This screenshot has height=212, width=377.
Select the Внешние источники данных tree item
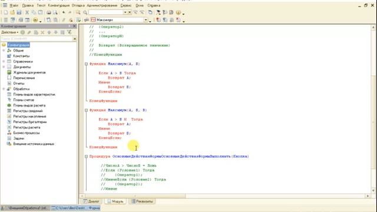click(x=34, y=144)
